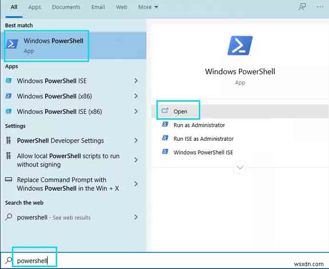Click the Windows PowerShell (x86) app icon
The image size is (329, 269).
tap(9, 96)
